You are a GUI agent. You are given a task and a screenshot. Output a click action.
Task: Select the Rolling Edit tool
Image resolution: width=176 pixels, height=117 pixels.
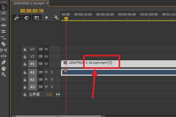point(4,32)
